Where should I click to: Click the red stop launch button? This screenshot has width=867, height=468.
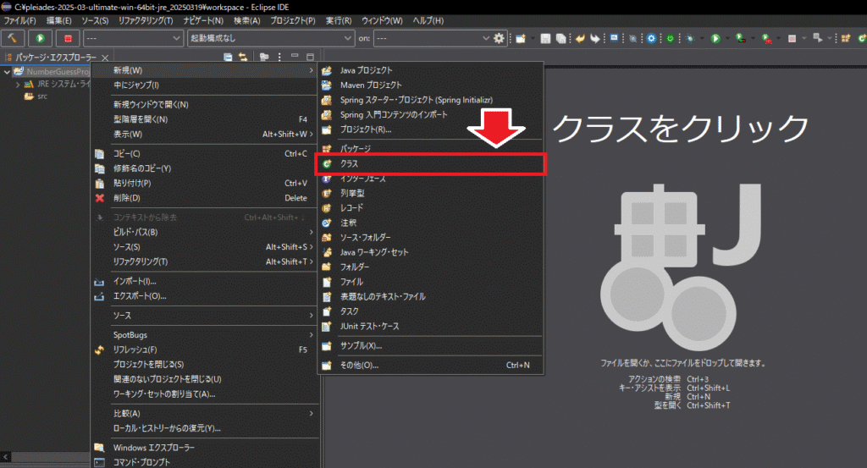[68, 38]
